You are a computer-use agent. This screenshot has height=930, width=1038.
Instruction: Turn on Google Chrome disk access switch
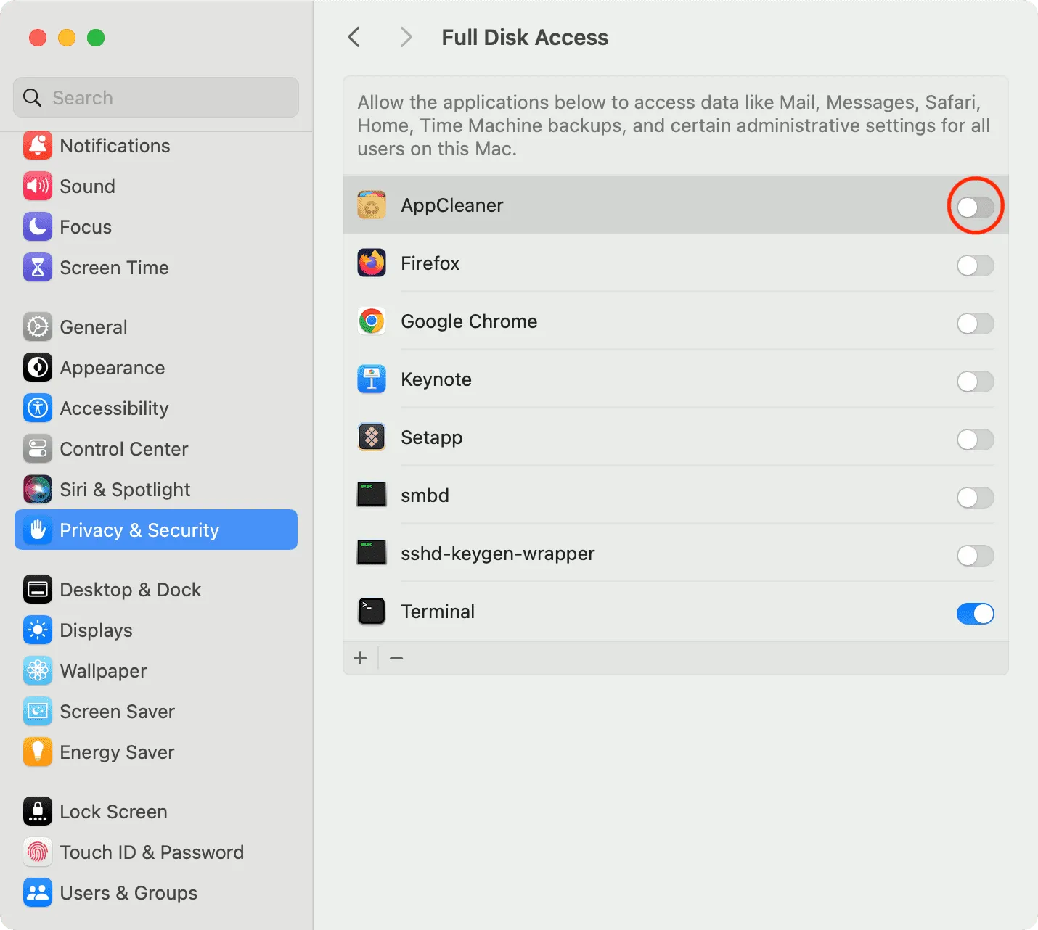(975, 324)
